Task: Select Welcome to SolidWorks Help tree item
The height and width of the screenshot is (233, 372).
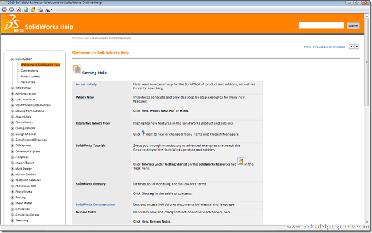Action: click(40, 65)
